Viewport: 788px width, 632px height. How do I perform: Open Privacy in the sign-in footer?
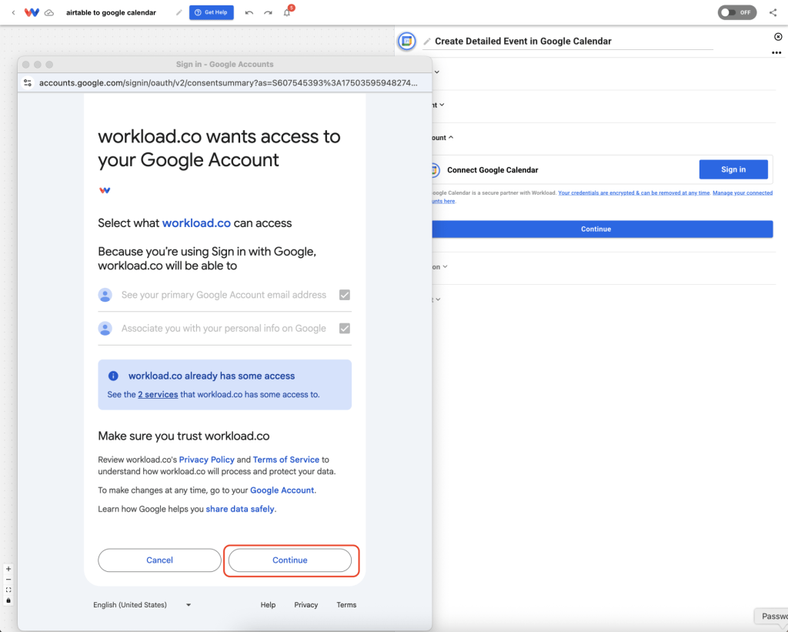[306, 605]
